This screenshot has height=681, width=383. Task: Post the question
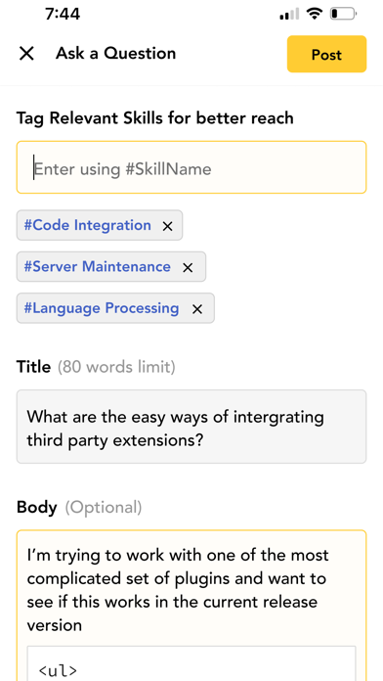[326, 54]
